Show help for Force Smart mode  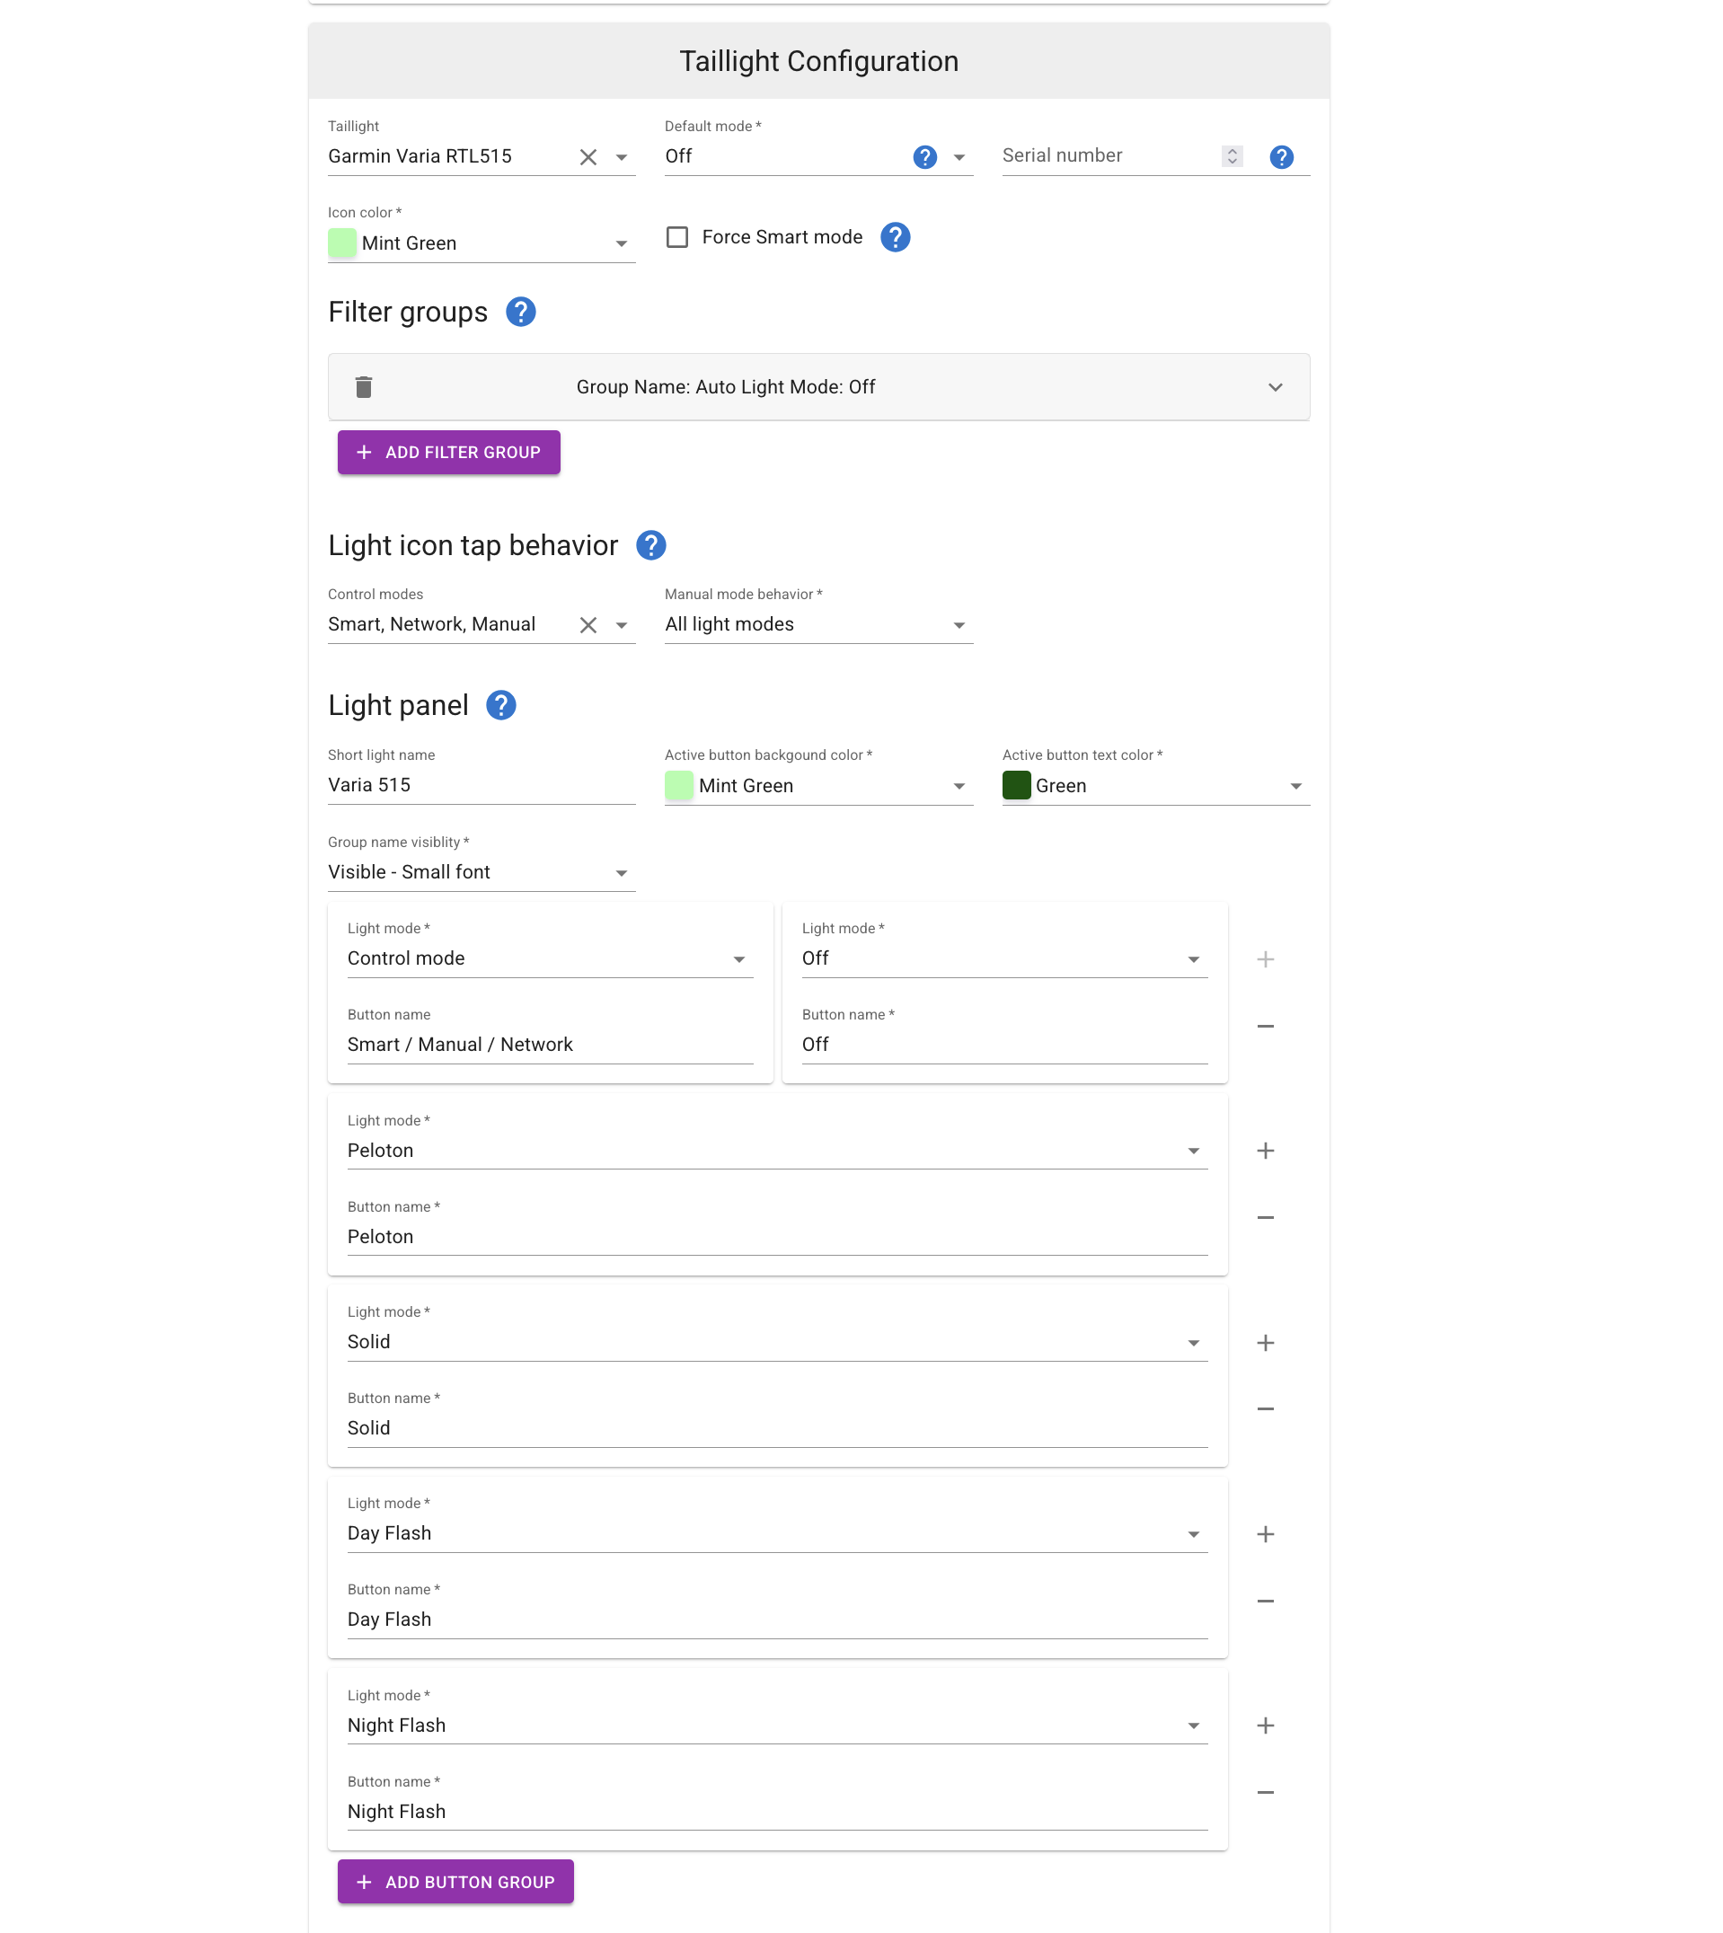click(x=895, y=238)
